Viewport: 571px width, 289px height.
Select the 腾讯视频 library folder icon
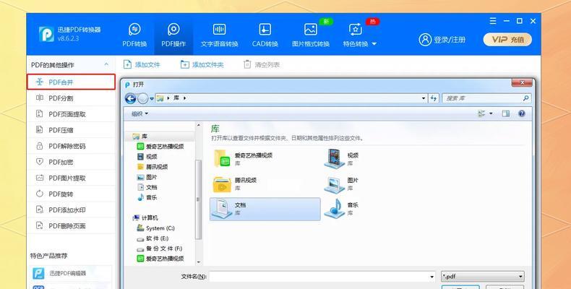(x=222, y=184)
